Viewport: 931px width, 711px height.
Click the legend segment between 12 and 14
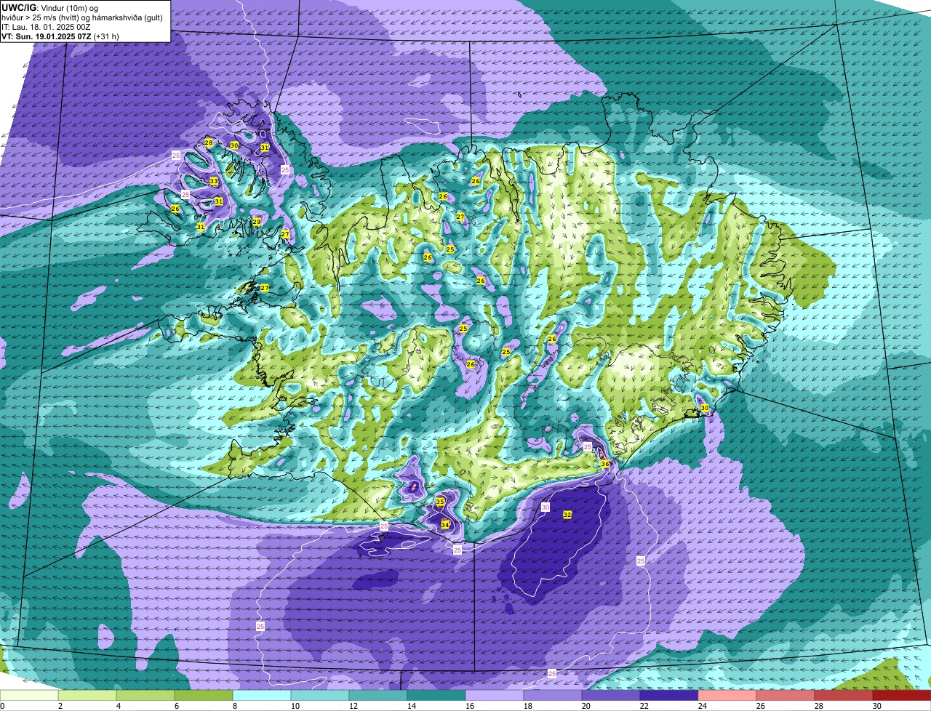[378, 695]
